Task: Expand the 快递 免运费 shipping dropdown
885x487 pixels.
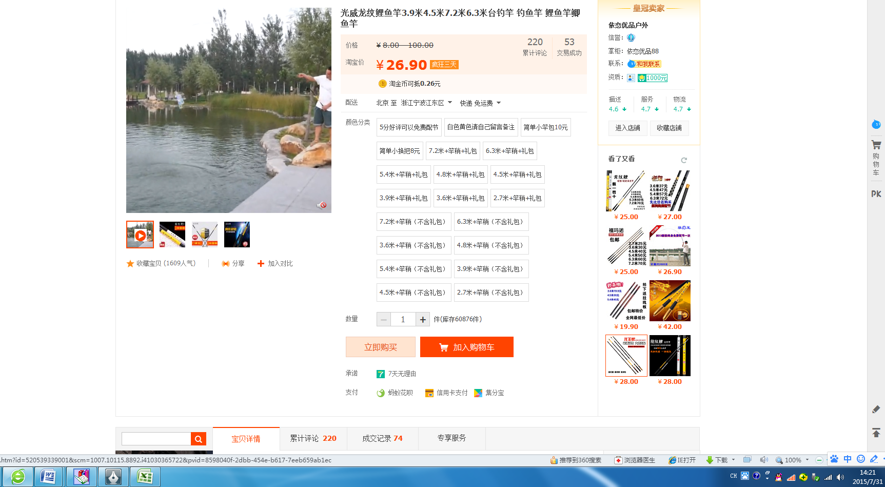Action: click(498, 103)
